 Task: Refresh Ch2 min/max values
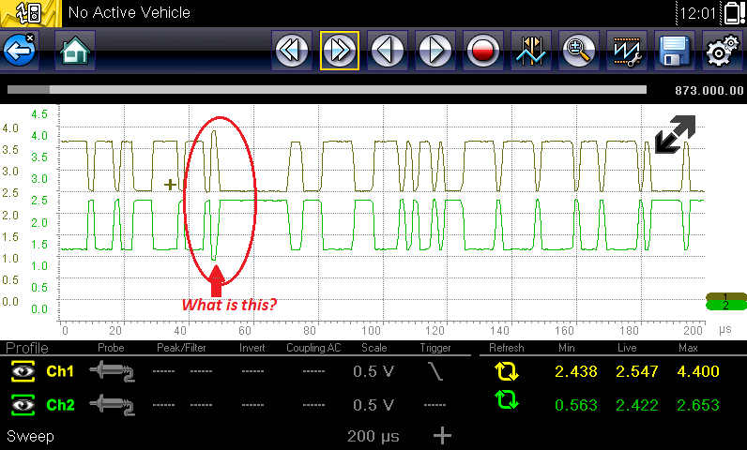coord(507,404)
